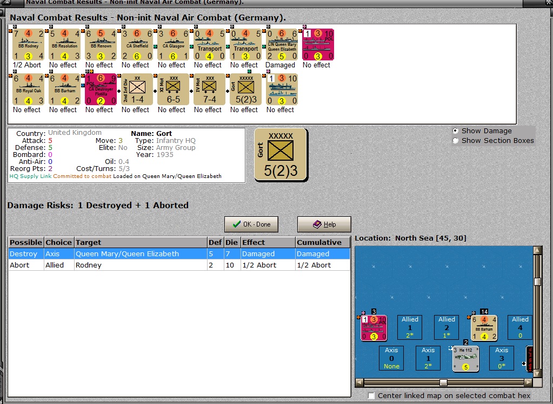Click the OK - Done button

click(x=251, y=224)
